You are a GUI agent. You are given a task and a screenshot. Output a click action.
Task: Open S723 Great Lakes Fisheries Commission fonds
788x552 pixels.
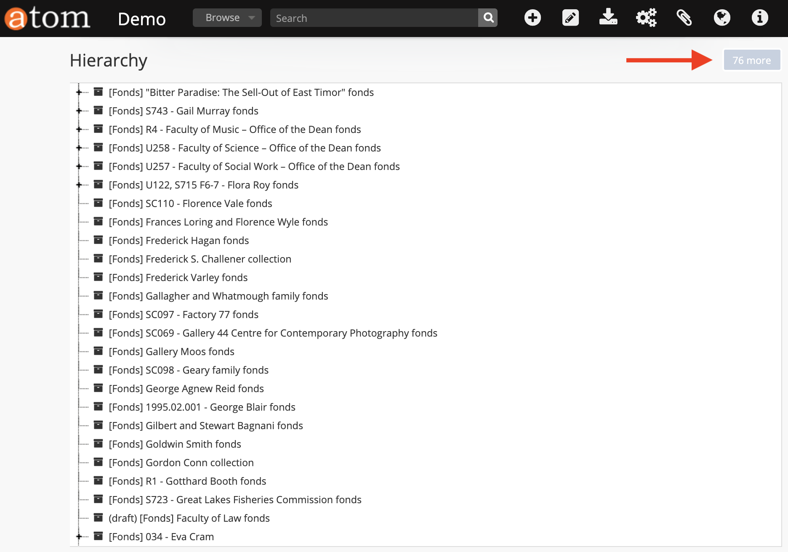click(x=235, y=499)
